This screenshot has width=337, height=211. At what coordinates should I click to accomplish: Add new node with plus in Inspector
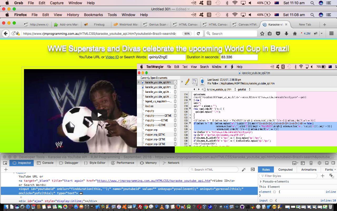pos(6,170)
